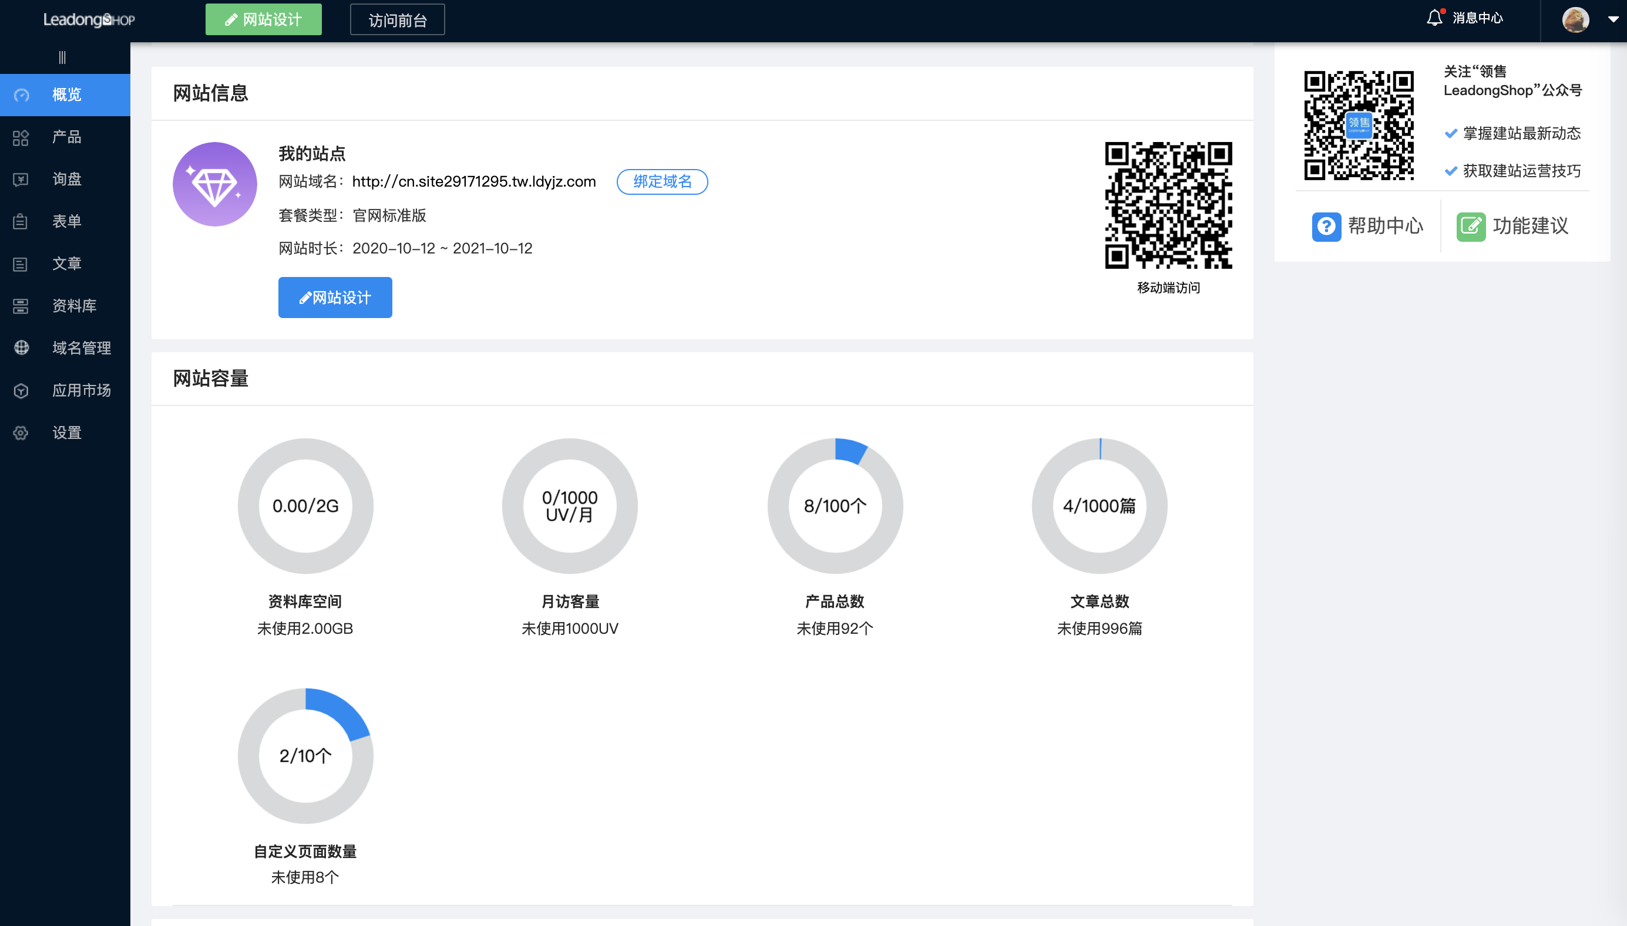Click the 绑定域名 bind domain button
Image resolution: width=1627 pixels, height=926 pixels.
click(661, 182)
